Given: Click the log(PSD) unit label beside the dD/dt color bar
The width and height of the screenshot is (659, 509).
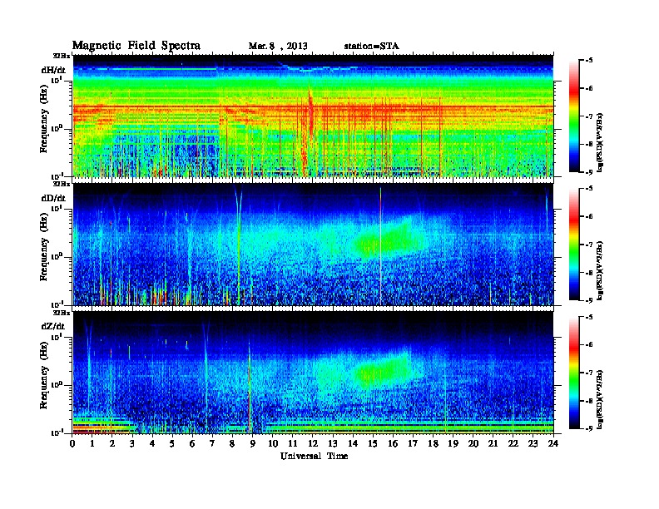Looking at the screenshot, I should [x=602, y=271].
